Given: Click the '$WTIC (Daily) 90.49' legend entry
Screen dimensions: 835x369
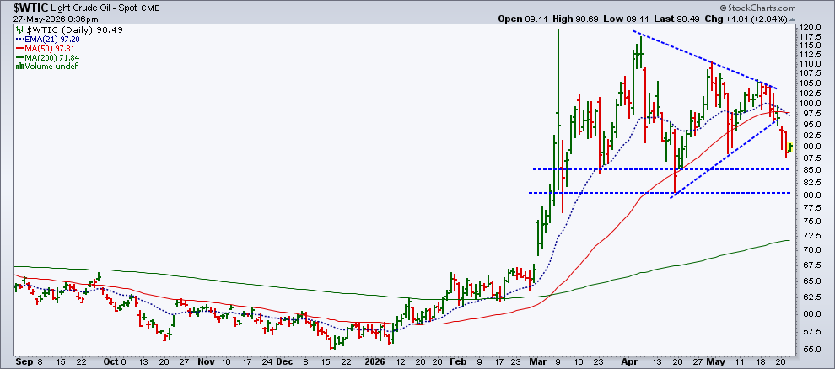Looking at the screenshot, I should click(x=73, y=30).
